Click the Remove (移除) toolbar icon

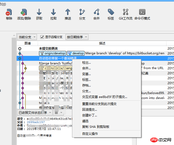(x=9, y=14)
